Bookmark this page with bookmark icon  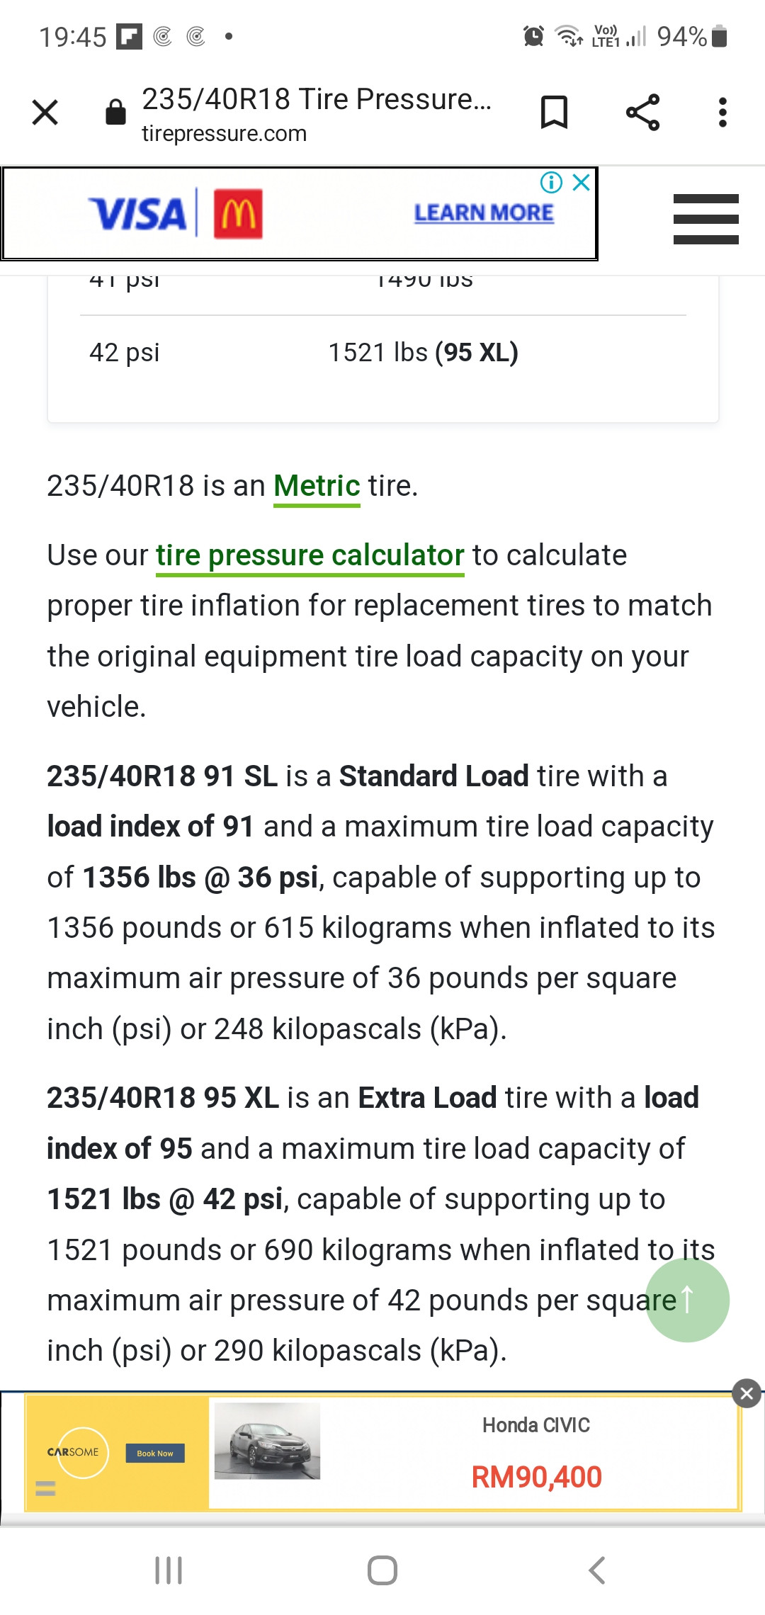(554, 112)
